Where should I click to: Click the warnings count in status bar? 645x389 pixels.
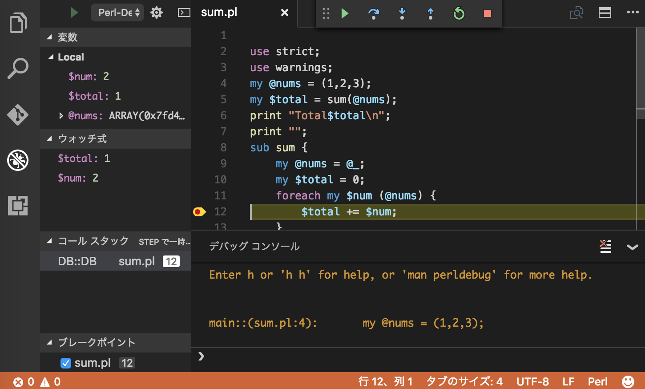tap(51, 382)
